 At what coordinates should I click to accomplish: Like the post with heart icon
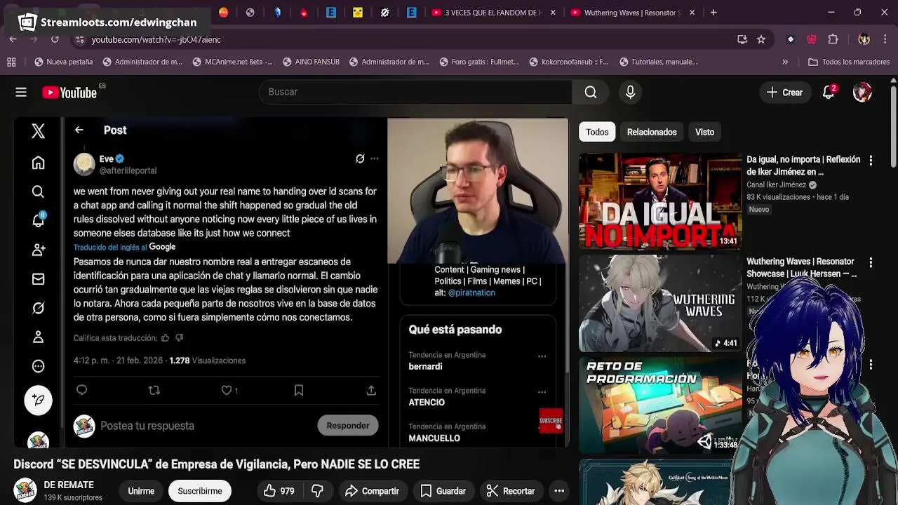(227, 390)
